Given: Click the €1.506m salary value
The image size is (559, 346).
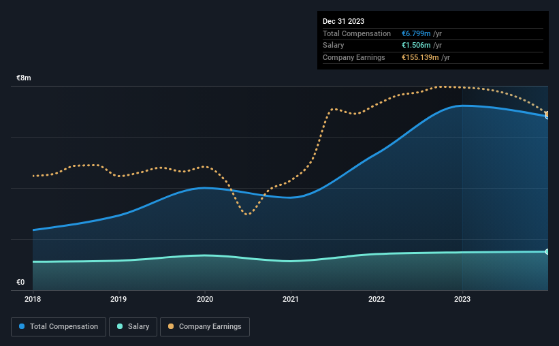Looking at the screenshot, I should tap(416, 46).
